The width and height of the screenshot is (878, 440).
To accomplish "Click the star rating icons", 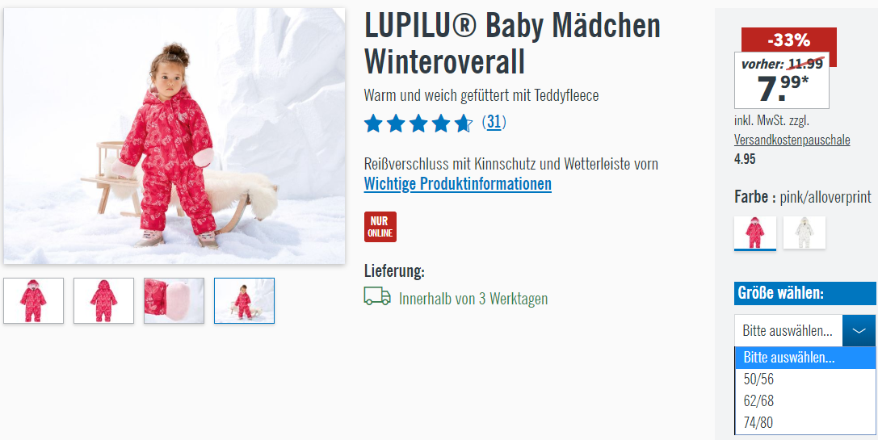I will [418, 124].
